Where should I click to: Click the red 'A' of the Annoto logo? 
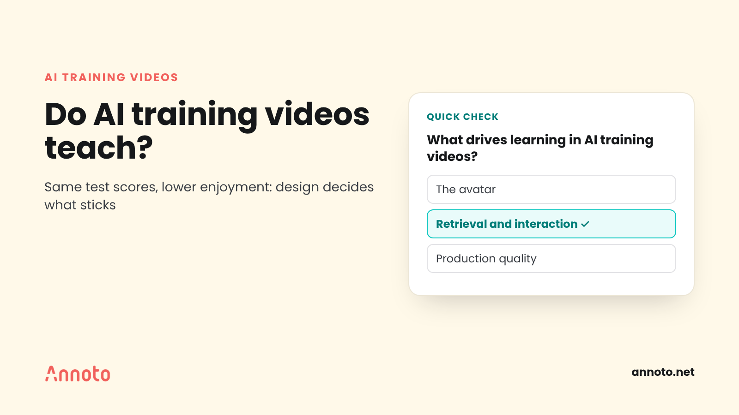[51, 373]
